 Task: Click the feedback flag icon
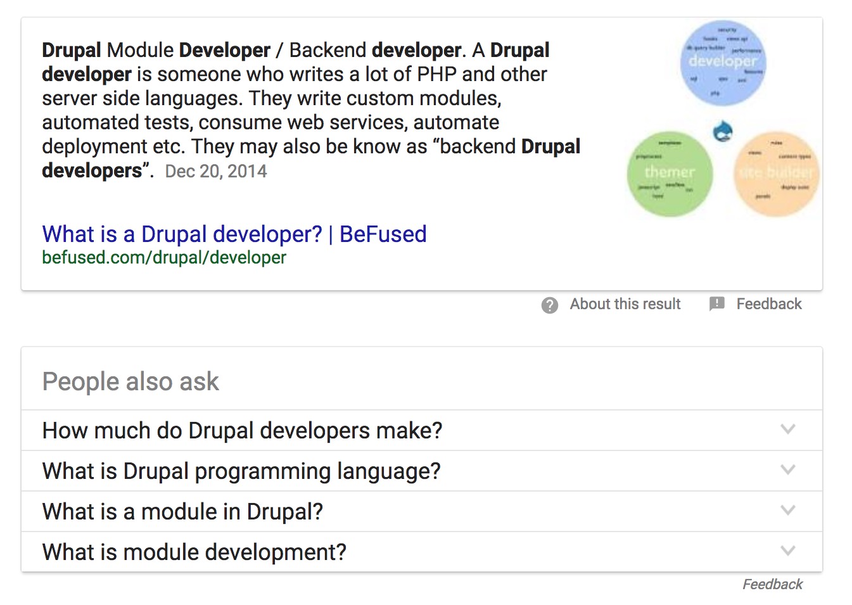[x=716, y=304]
